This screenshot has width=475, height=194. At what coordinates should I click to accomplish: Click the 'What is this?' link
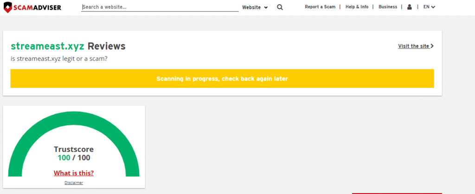pos(74,173)
